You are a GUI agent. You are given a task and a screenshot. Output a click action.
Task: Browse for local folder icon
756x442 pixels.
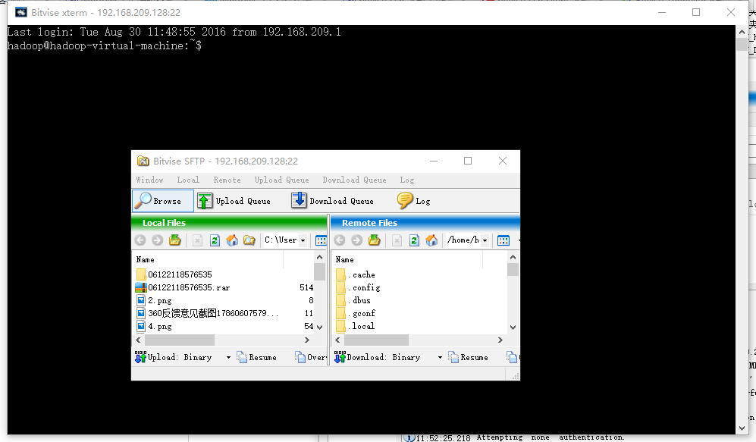pyautogui.click(x=249, y=240)
